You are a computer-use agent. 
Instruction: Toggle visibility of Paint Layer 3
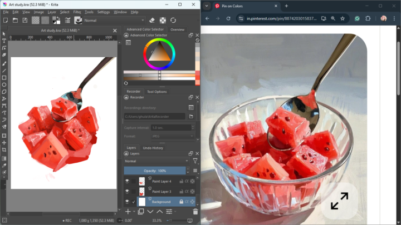[127, 192]
